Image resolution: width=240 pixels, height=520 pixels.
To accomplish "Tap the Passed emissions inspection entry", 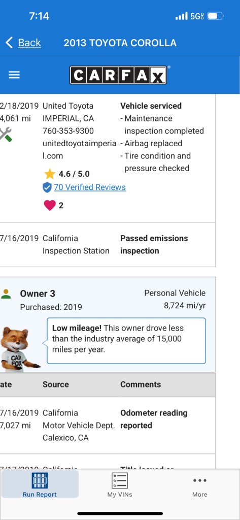I will point(154,244).
